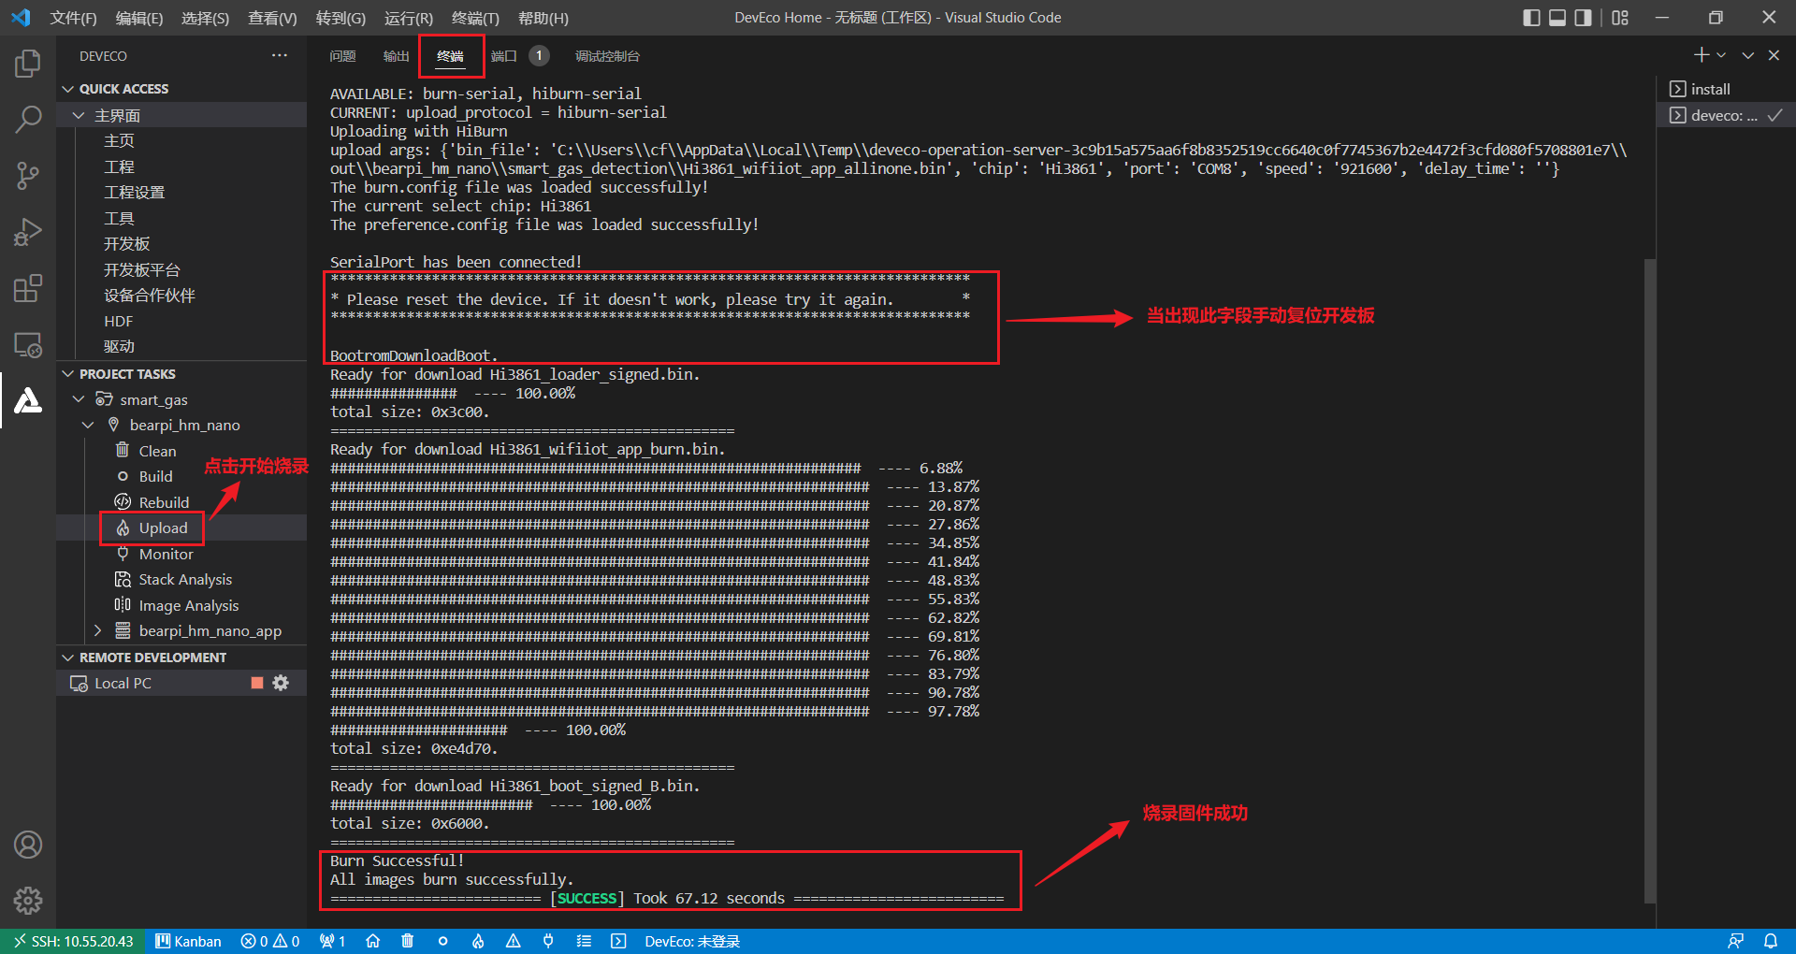
Task: Open the Manage gear in activity bar
Action: (28, 901)
